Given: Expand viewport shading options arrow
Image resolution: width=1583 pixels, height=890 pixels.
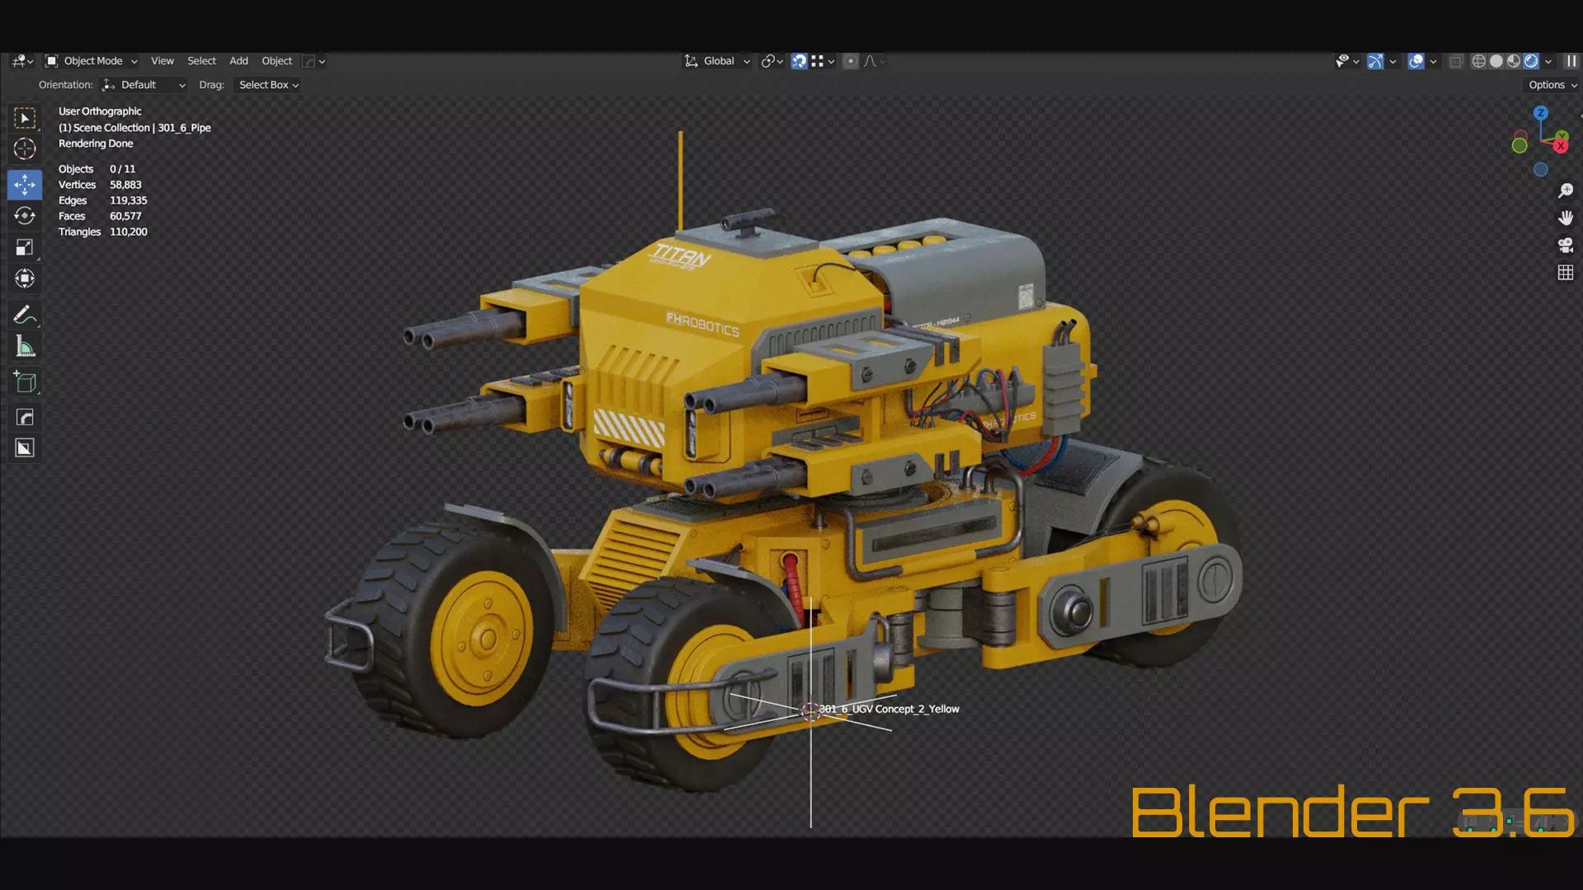Looking at the screenshot, I should (x=1548, y=61).
